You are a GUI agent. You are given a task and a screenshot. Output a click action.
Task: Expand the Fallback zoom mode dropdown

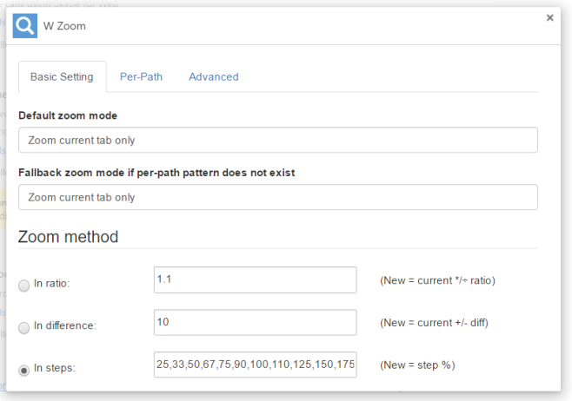pyautogui.click(x=278, y=197)
